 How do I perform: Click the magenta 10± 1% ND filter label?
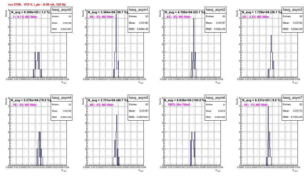pyautogui.click(x=256, y=105)
